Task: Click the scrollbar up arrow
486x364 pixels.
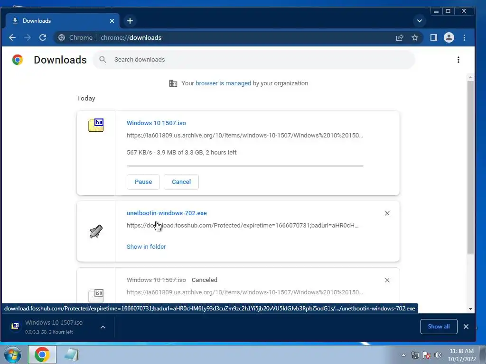Action: (470, 77)
